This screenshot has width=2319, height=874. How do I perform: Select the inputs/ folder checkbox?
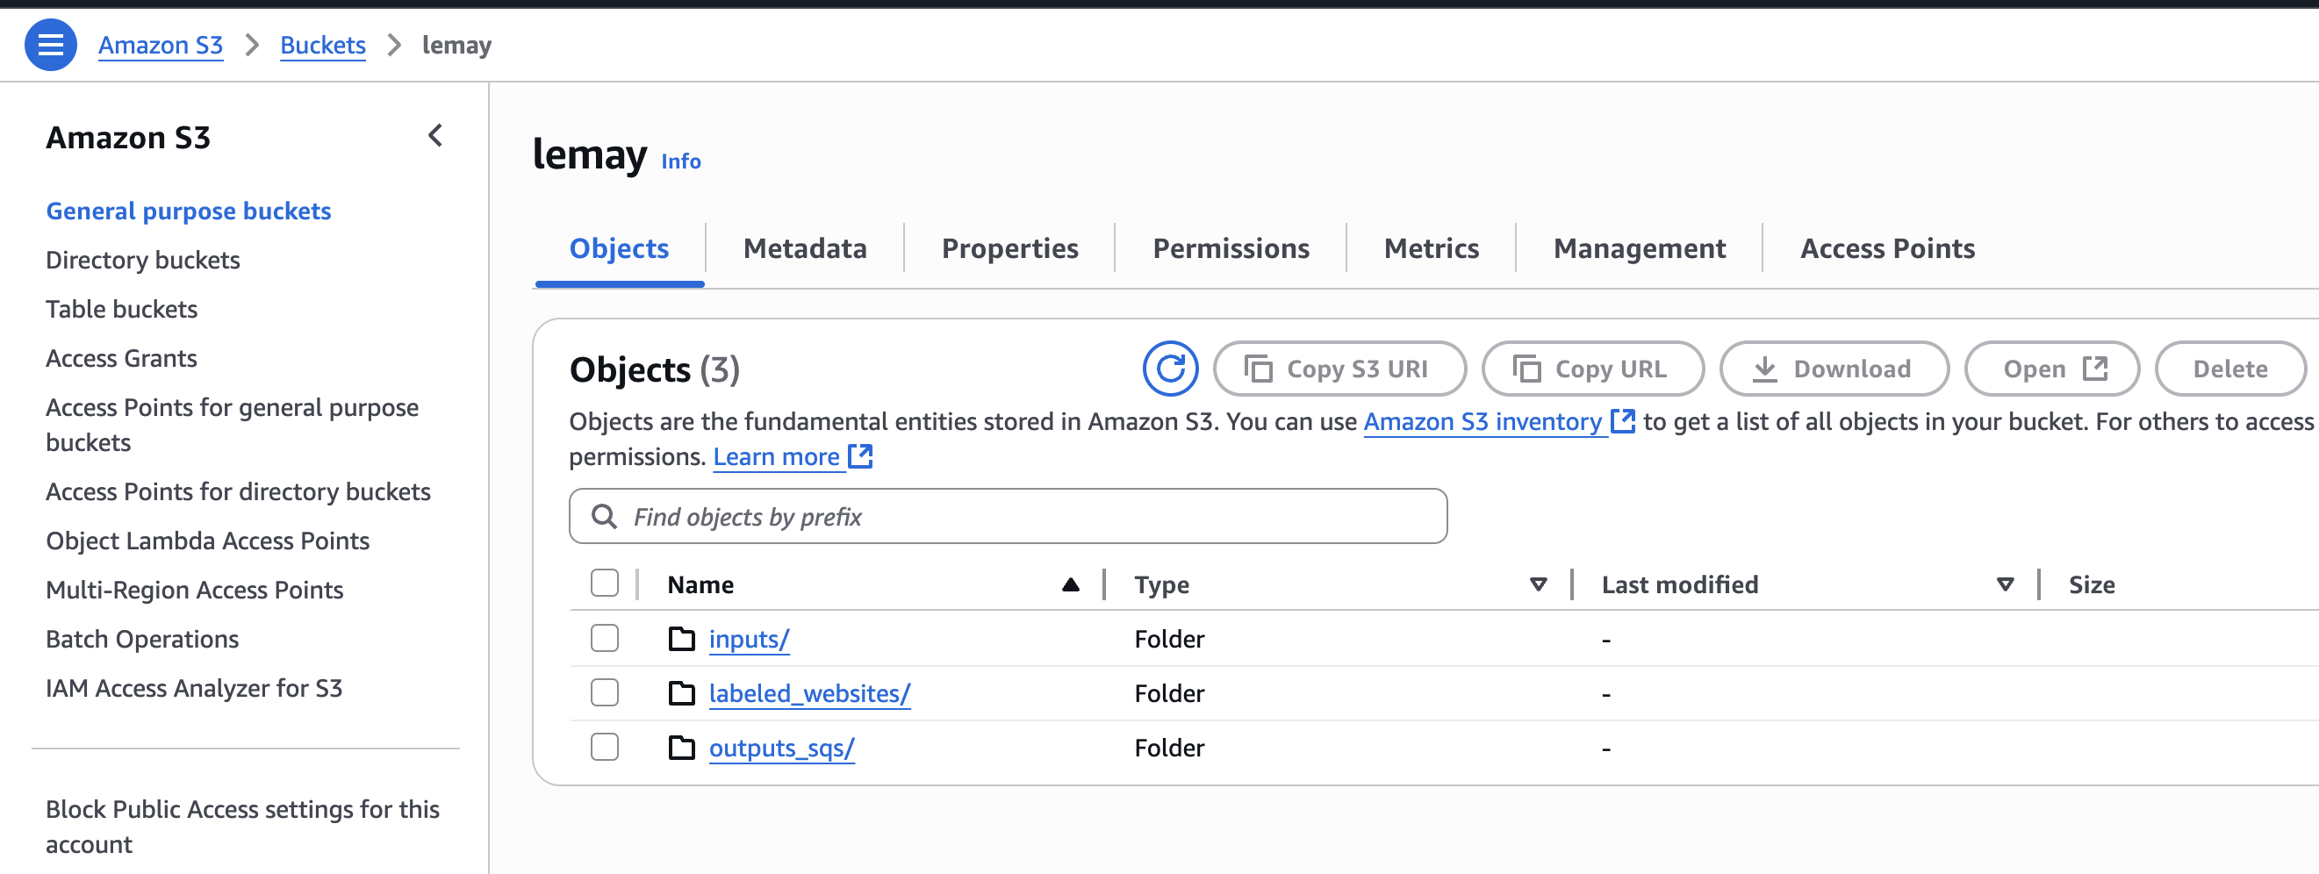604,638
